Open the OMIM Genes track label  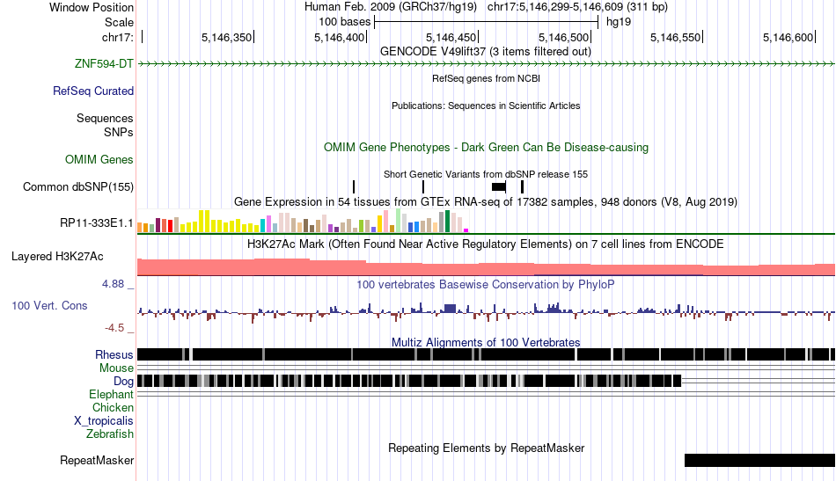[x=99, y=160]
